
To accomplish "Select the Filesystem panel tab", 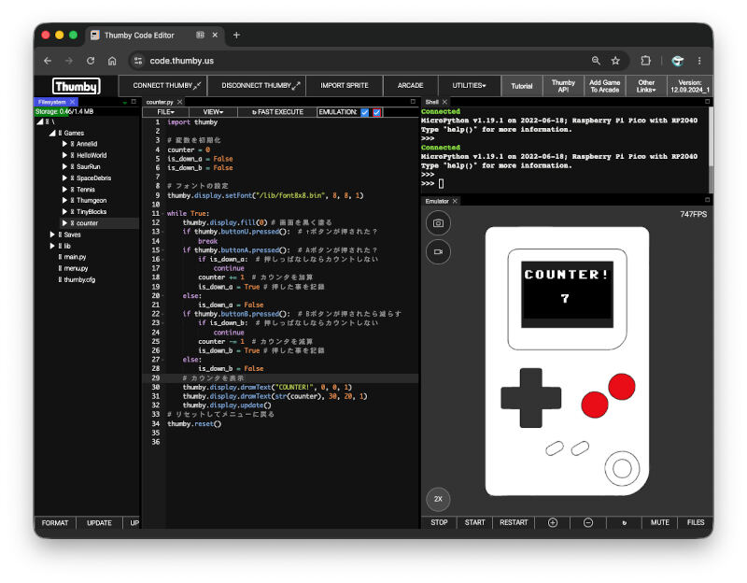I will (52, 102).
